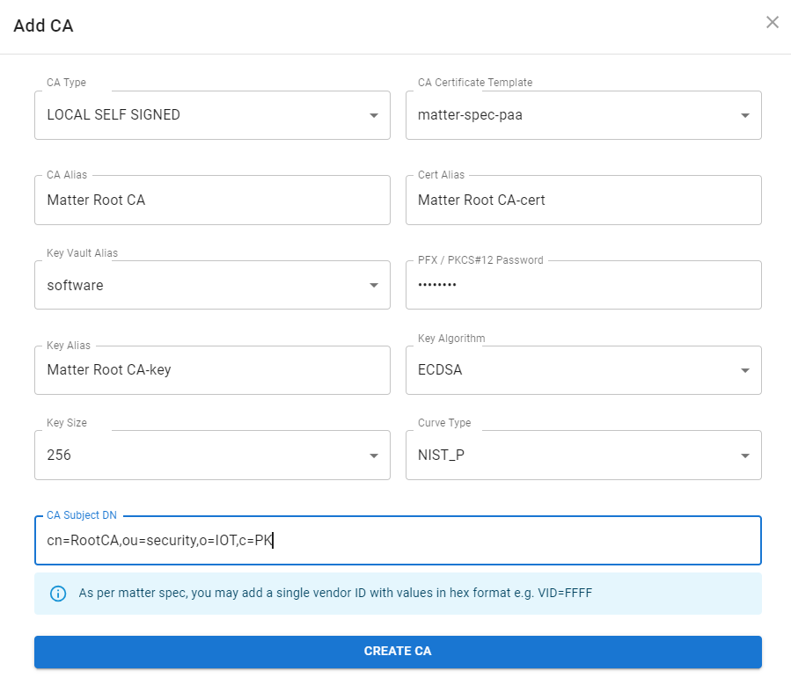Click the Key Algorithm dropdown arrow
Viewport: 791px width, 678px height.
745,370
